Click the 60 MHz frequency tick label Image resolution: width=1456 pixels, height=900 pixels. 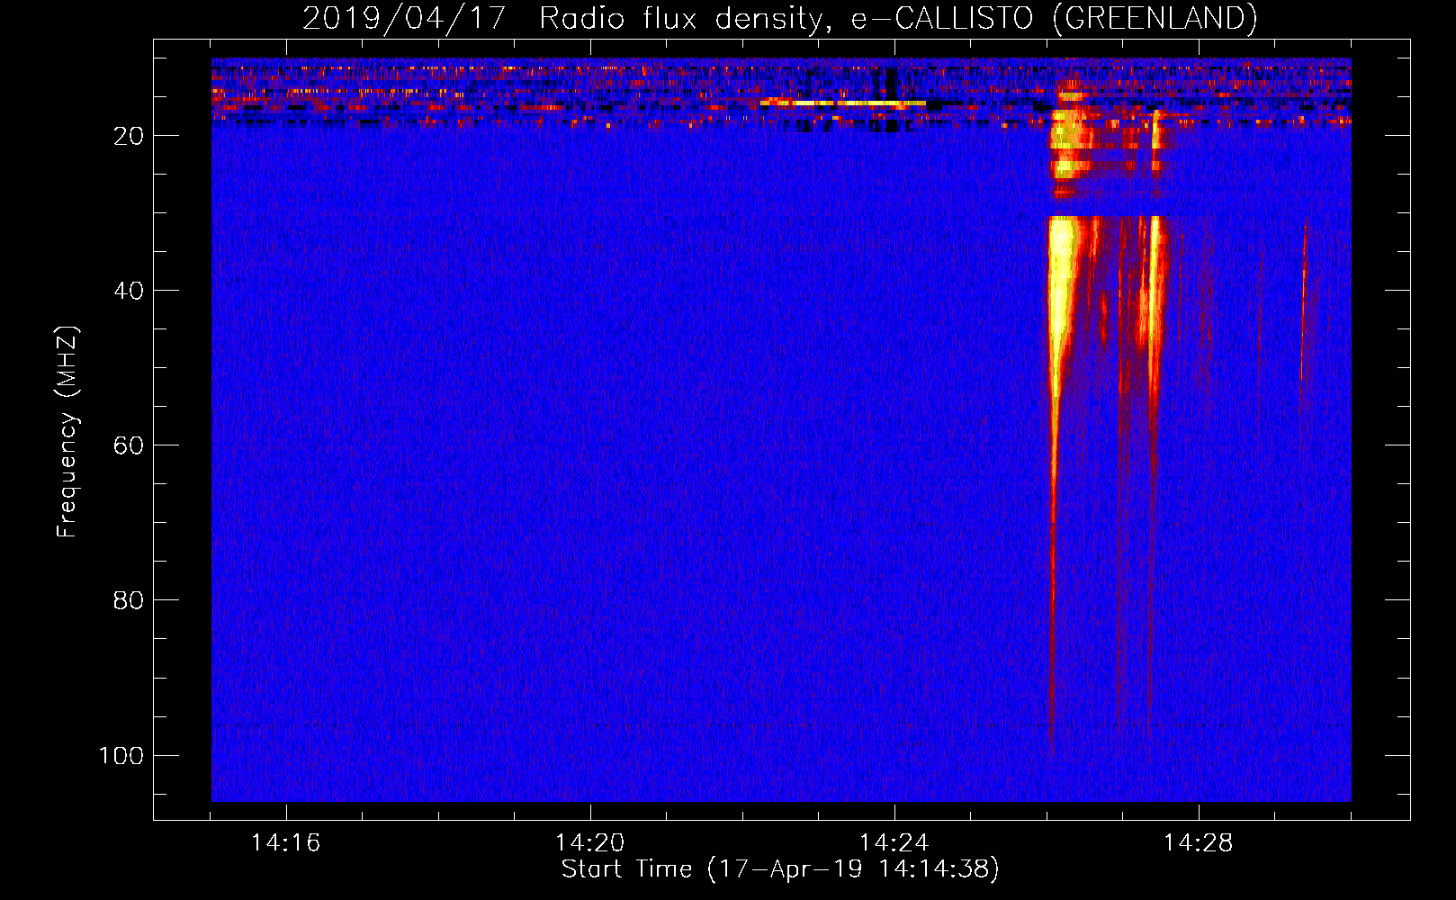click(129, 445)
